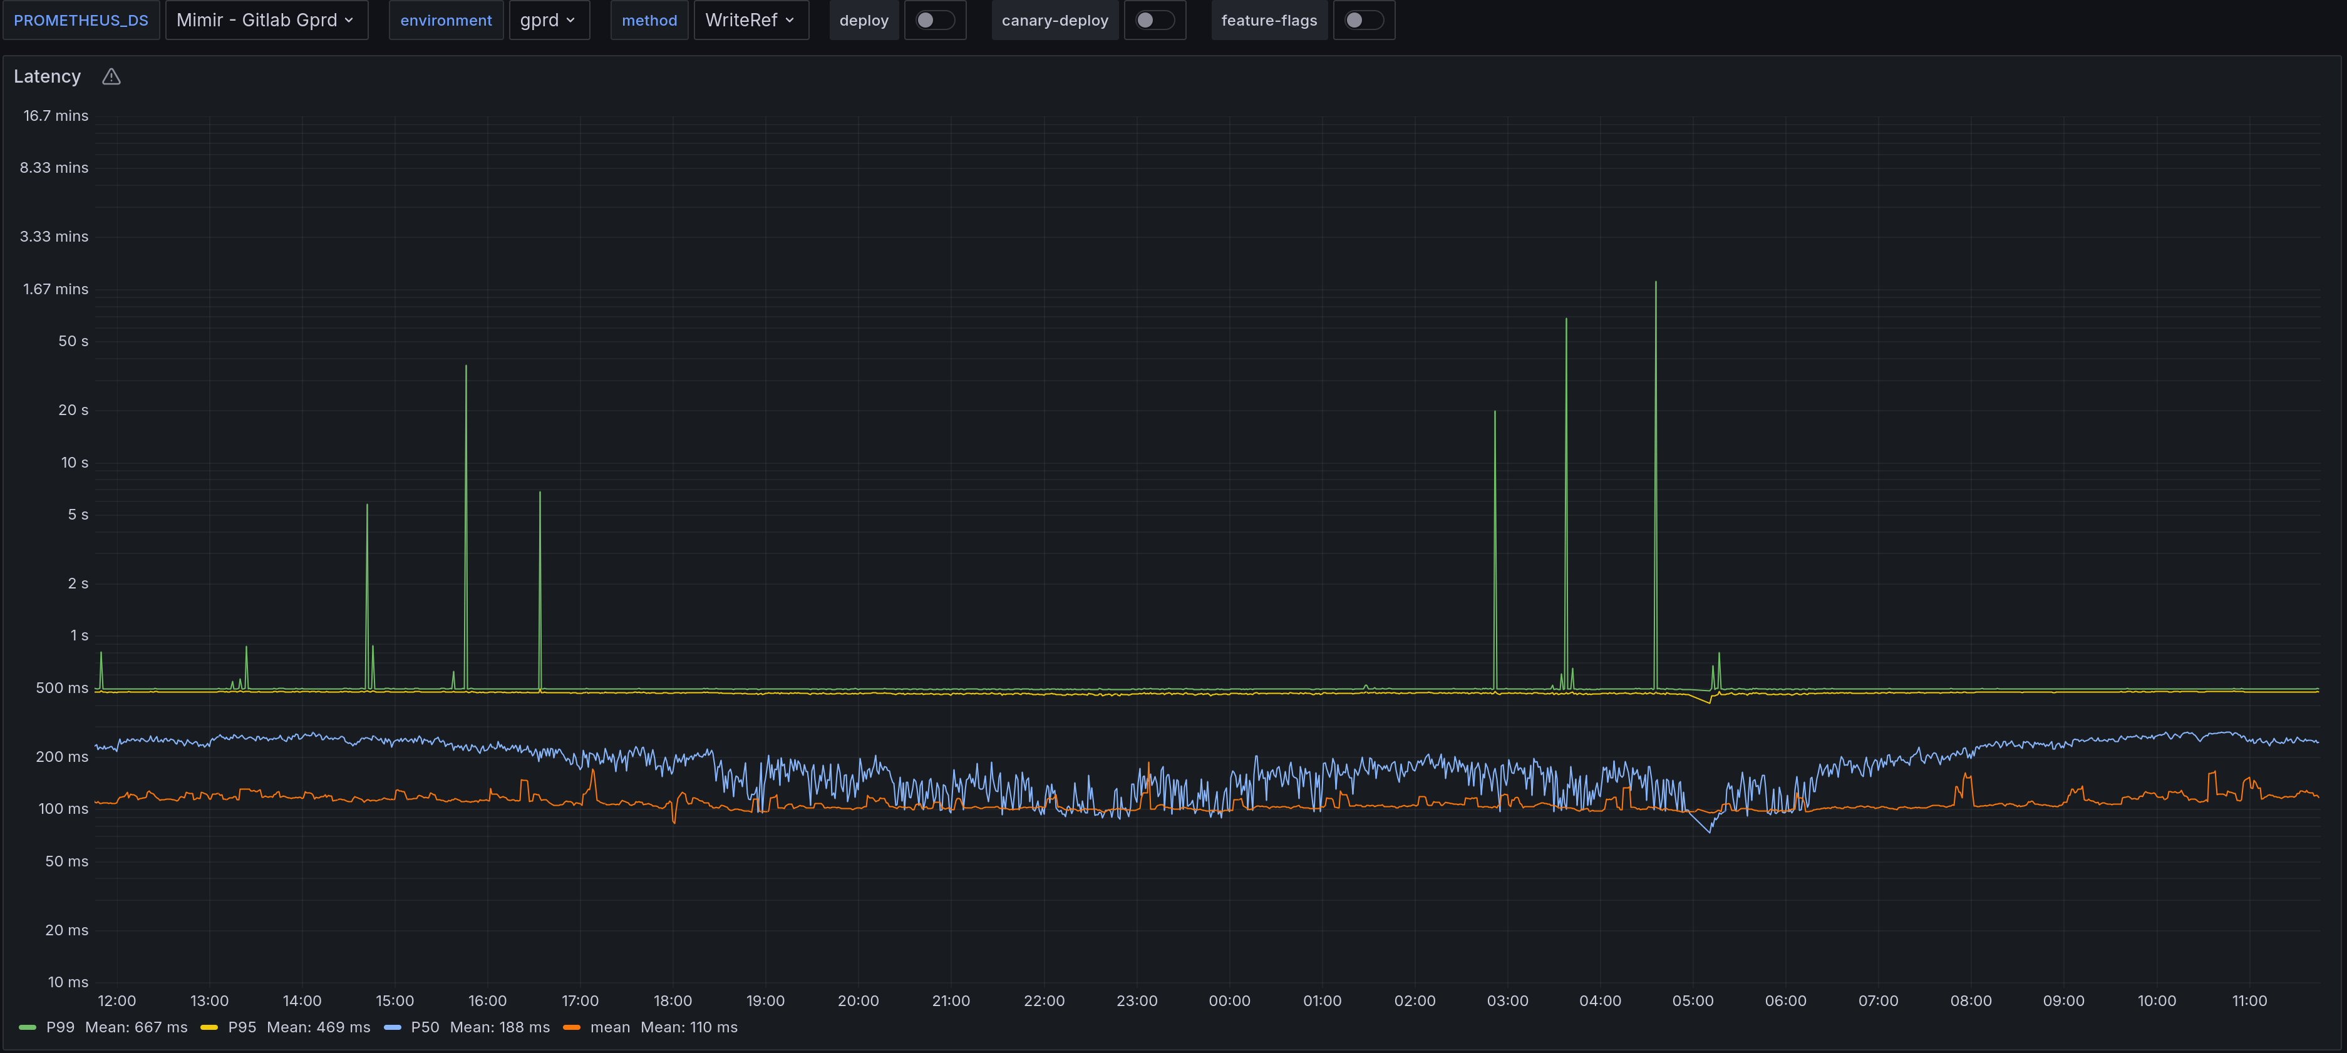This screenshot has width=2347, height=1053.
Task: Click the 10 ms y-axis label
Action: 68,982
